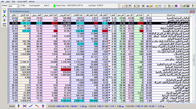Click the green list toolbar icon

169,6
